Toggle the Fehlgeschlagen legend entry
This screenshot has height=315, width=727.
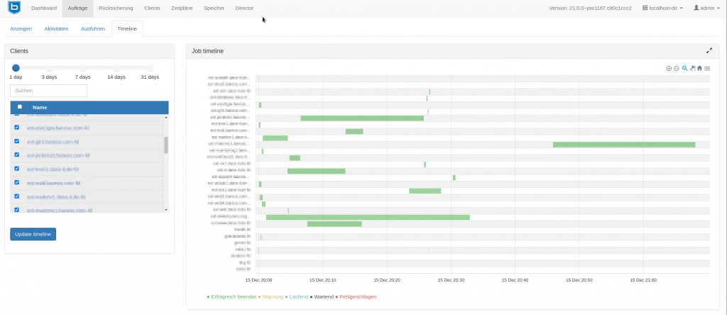pyautogui.click(x=356, y=297)
